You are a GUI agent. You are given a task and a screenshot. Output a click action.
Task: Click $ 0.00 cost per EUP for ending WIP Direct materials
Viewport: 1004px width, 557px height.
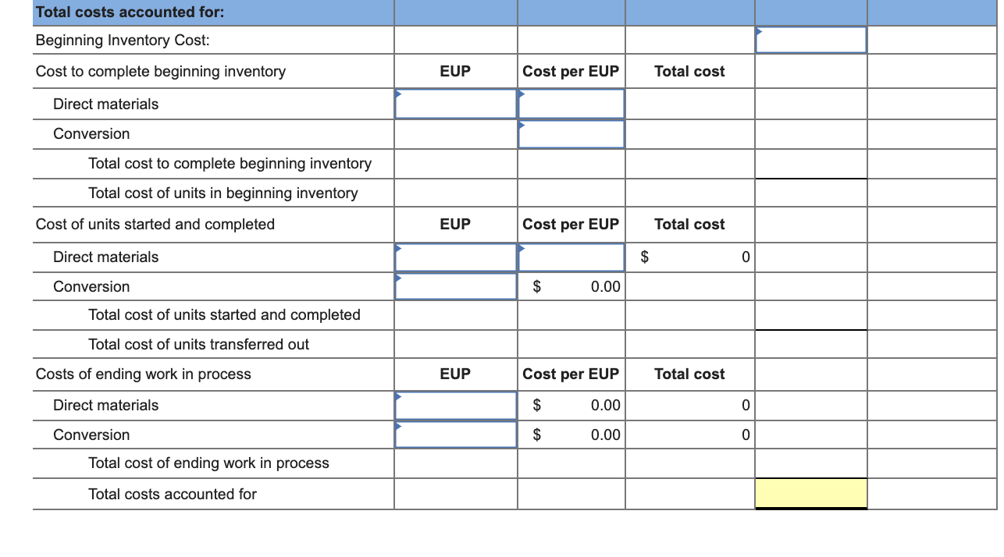[x=571, y=405]
